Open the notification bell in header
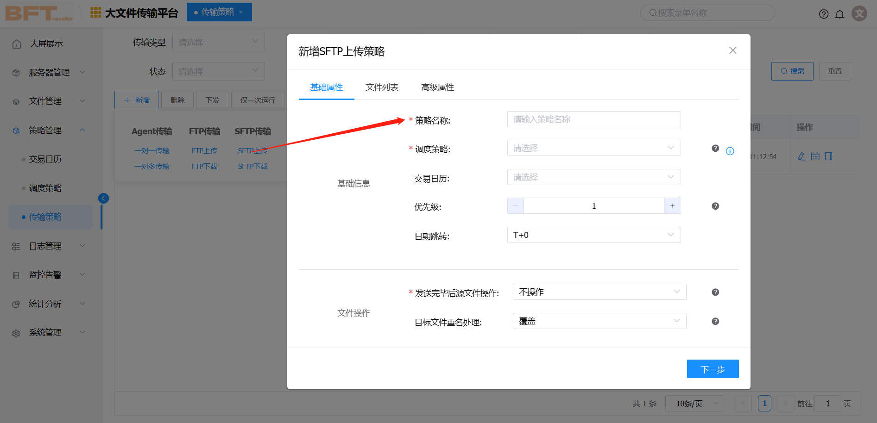 (x=839, y=14)
